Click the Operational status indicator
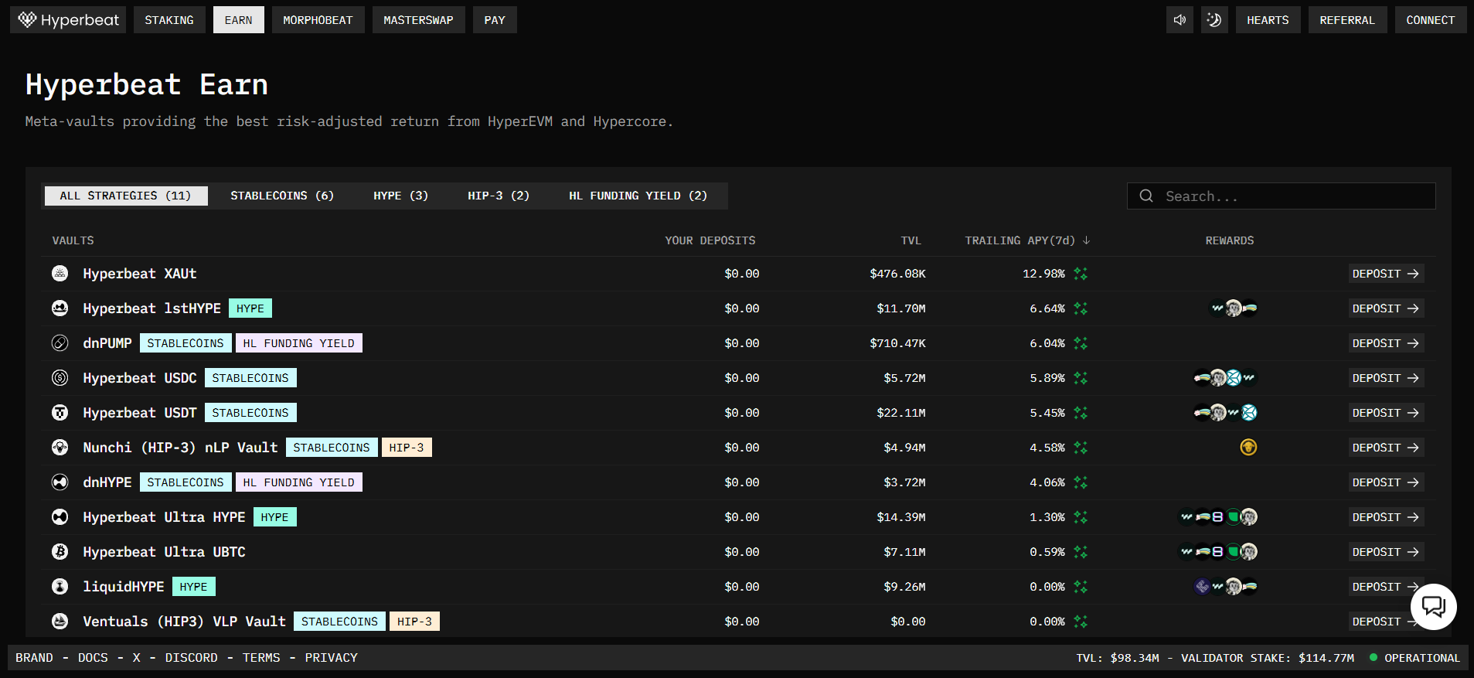Image resolution: width=1474 pixels, height=678 pixels. click(1414, 658)
